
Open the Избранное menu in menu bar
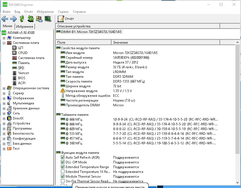[x=45, y=12]
